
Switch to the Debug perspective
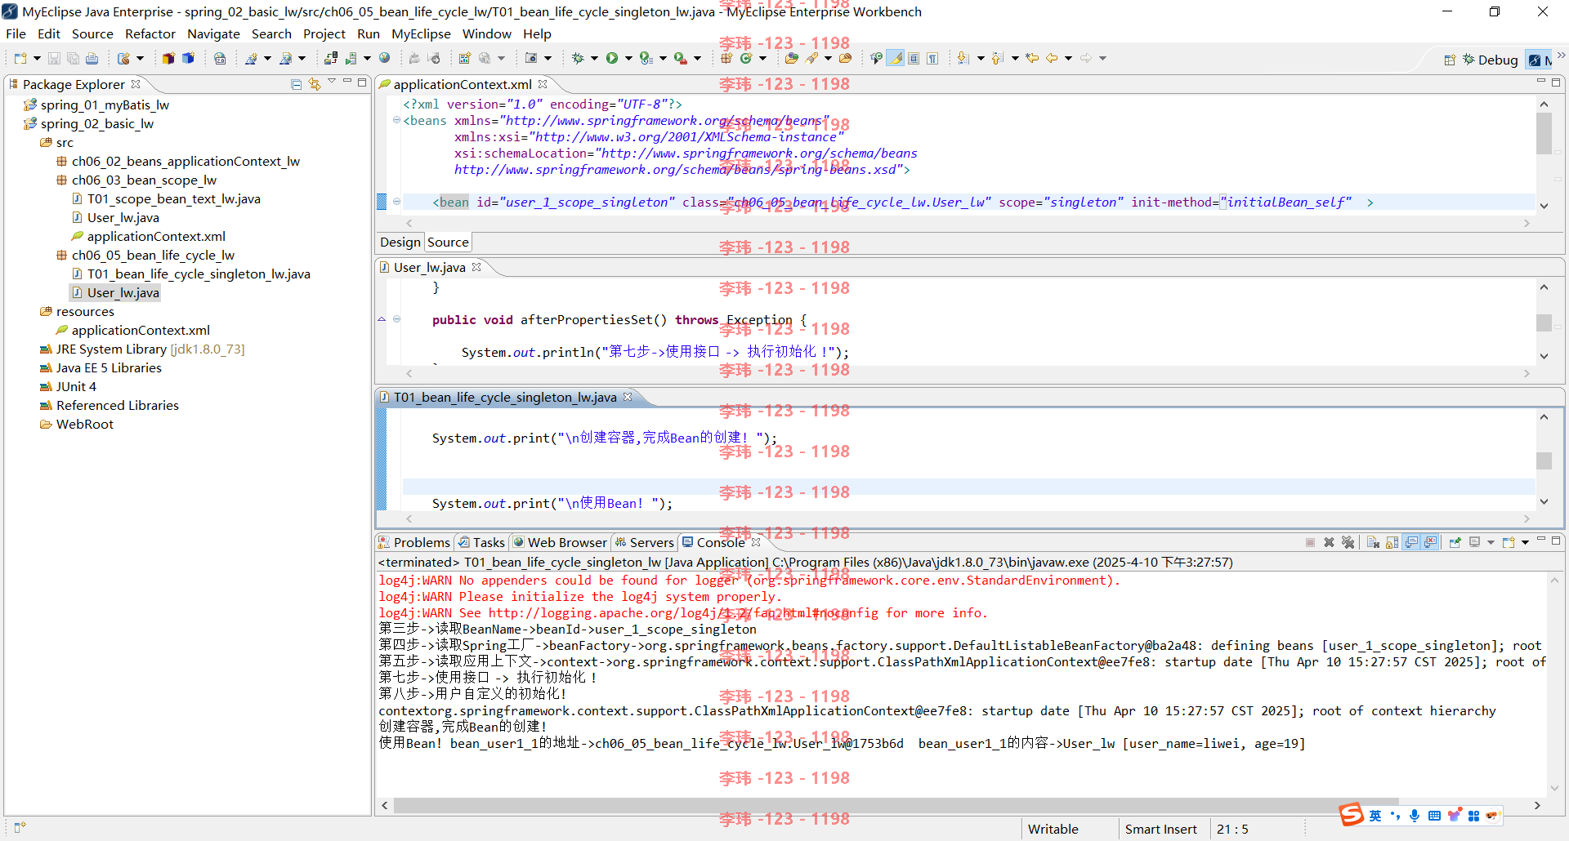point(1490,60)
